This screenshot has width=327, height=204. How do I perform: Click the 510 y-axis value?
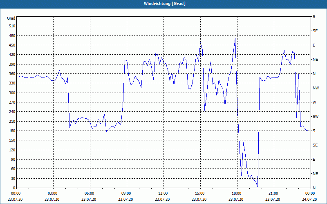point(12,26)
